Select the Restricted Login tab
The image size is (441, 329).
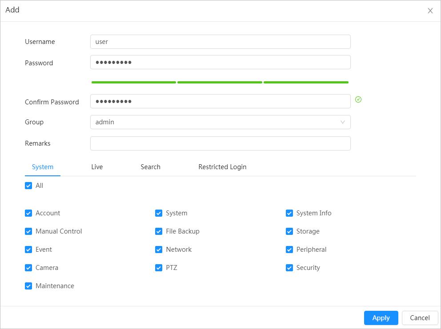point(222,167)
